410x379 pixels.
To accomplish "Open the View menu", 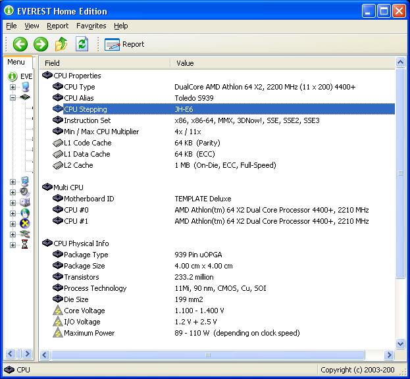I will 32,26.
